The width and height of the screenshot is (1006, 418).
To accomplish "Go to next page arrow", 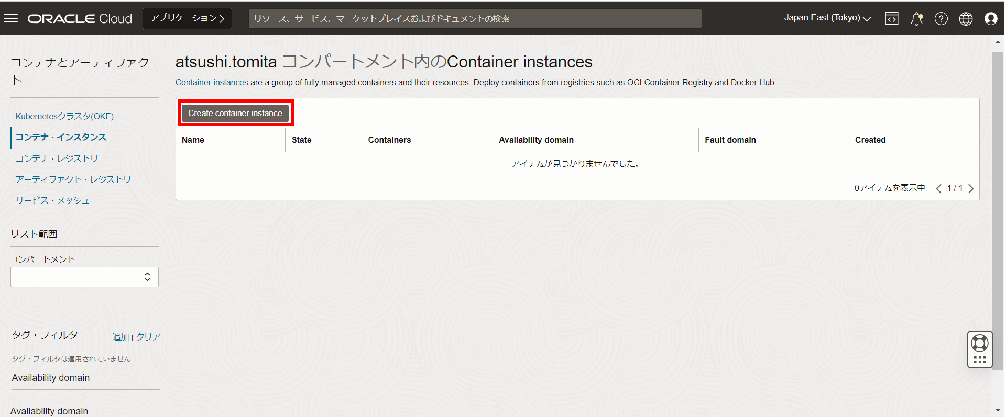I will tap(971, 188).
